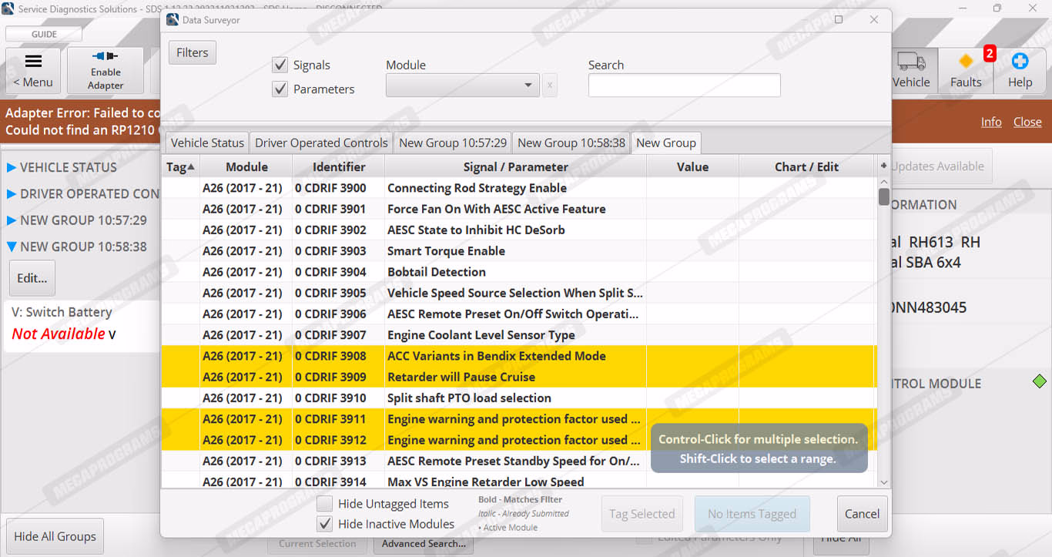Click Advanced Search... button

[424, 544]
